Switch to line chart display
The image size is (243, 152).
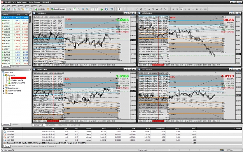tap(79, 9)
